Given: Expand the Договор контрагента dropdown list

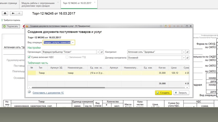Looking at the screenshot, I should [x=184, y=57].
